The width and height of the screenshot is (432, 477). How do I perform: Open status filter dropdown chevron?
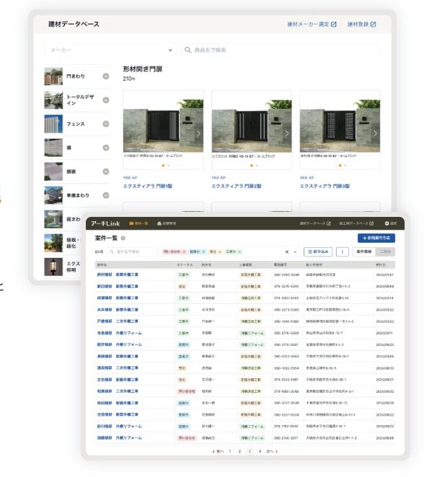pyautogui.click(x=295, y=252)
